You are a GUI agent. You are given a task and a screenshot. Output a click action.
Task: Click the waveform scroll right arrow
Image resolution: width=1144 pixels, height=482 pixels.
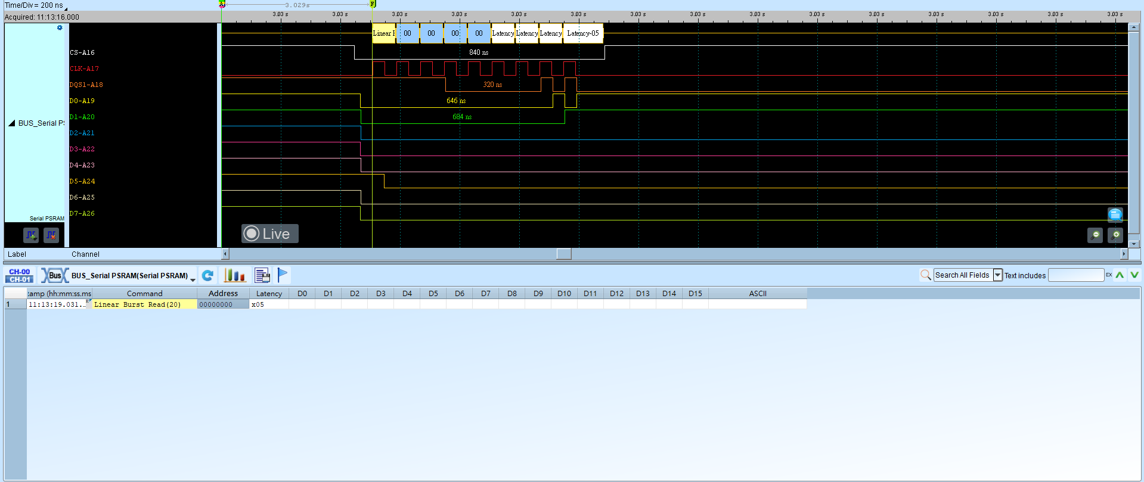pyautogui.click(x=1124, y=254)
